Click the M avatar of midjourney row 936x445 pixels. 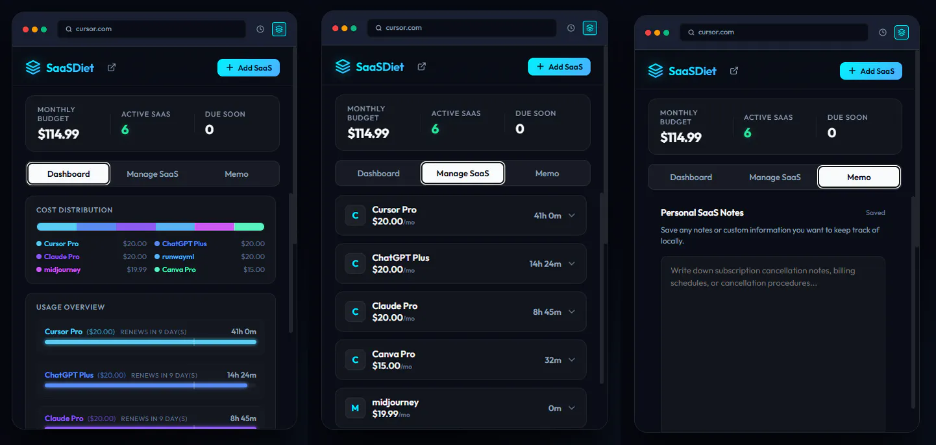click(x=355, y=408)
